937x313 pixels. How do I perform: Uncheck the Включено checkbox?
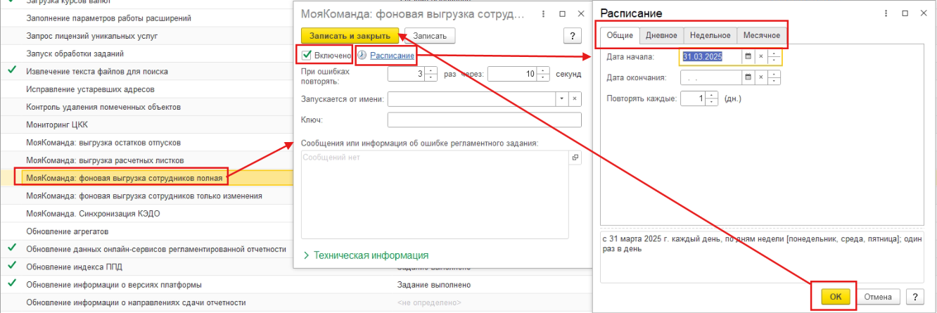click(307, 55)
